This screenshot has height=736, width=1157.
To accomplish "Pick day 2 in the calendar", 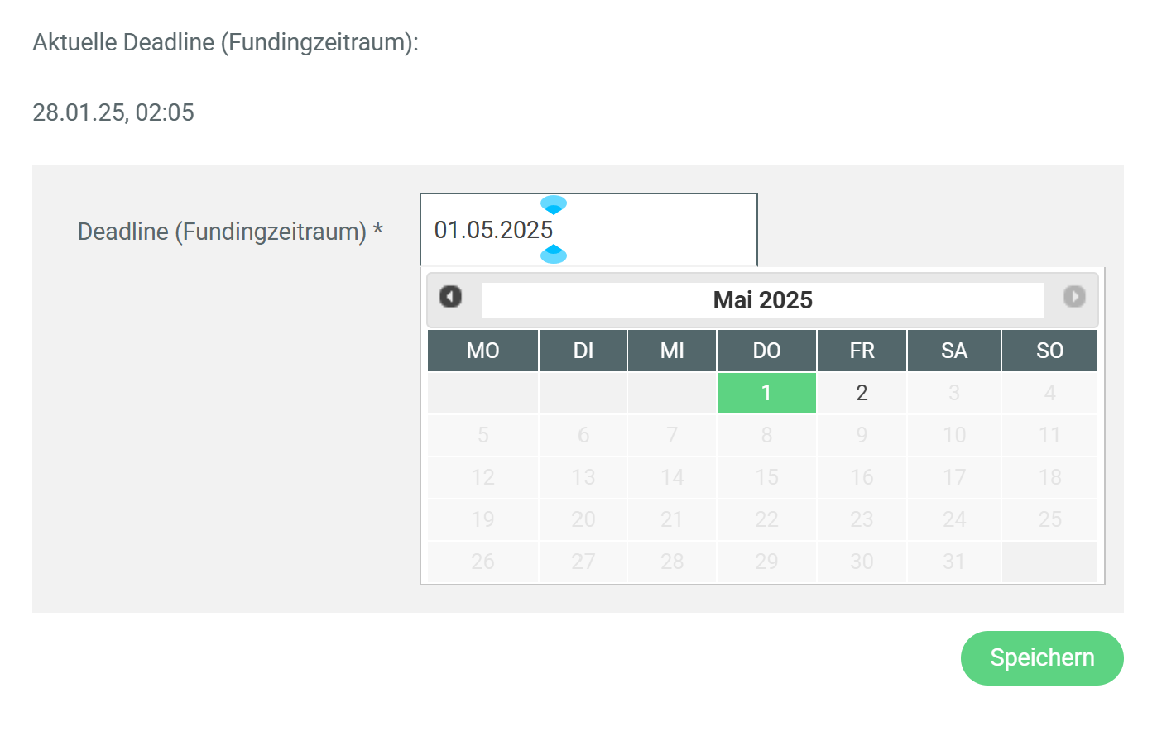I will pyautogui.click(x=862, y=393).
